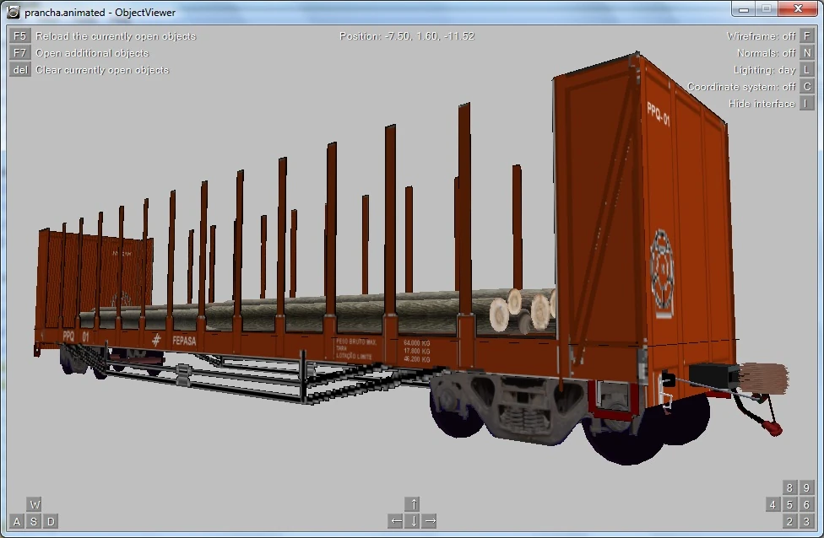The height and width of the screenshot is (538, 824).
Task: Click the W movement key icon
Action: [x=34, y=504]
